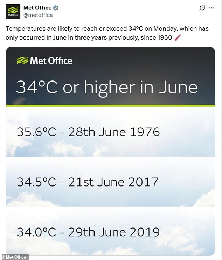Click the verified badge next to Met Office
This screenshot has width=222, height=260.
pos(56,8)
